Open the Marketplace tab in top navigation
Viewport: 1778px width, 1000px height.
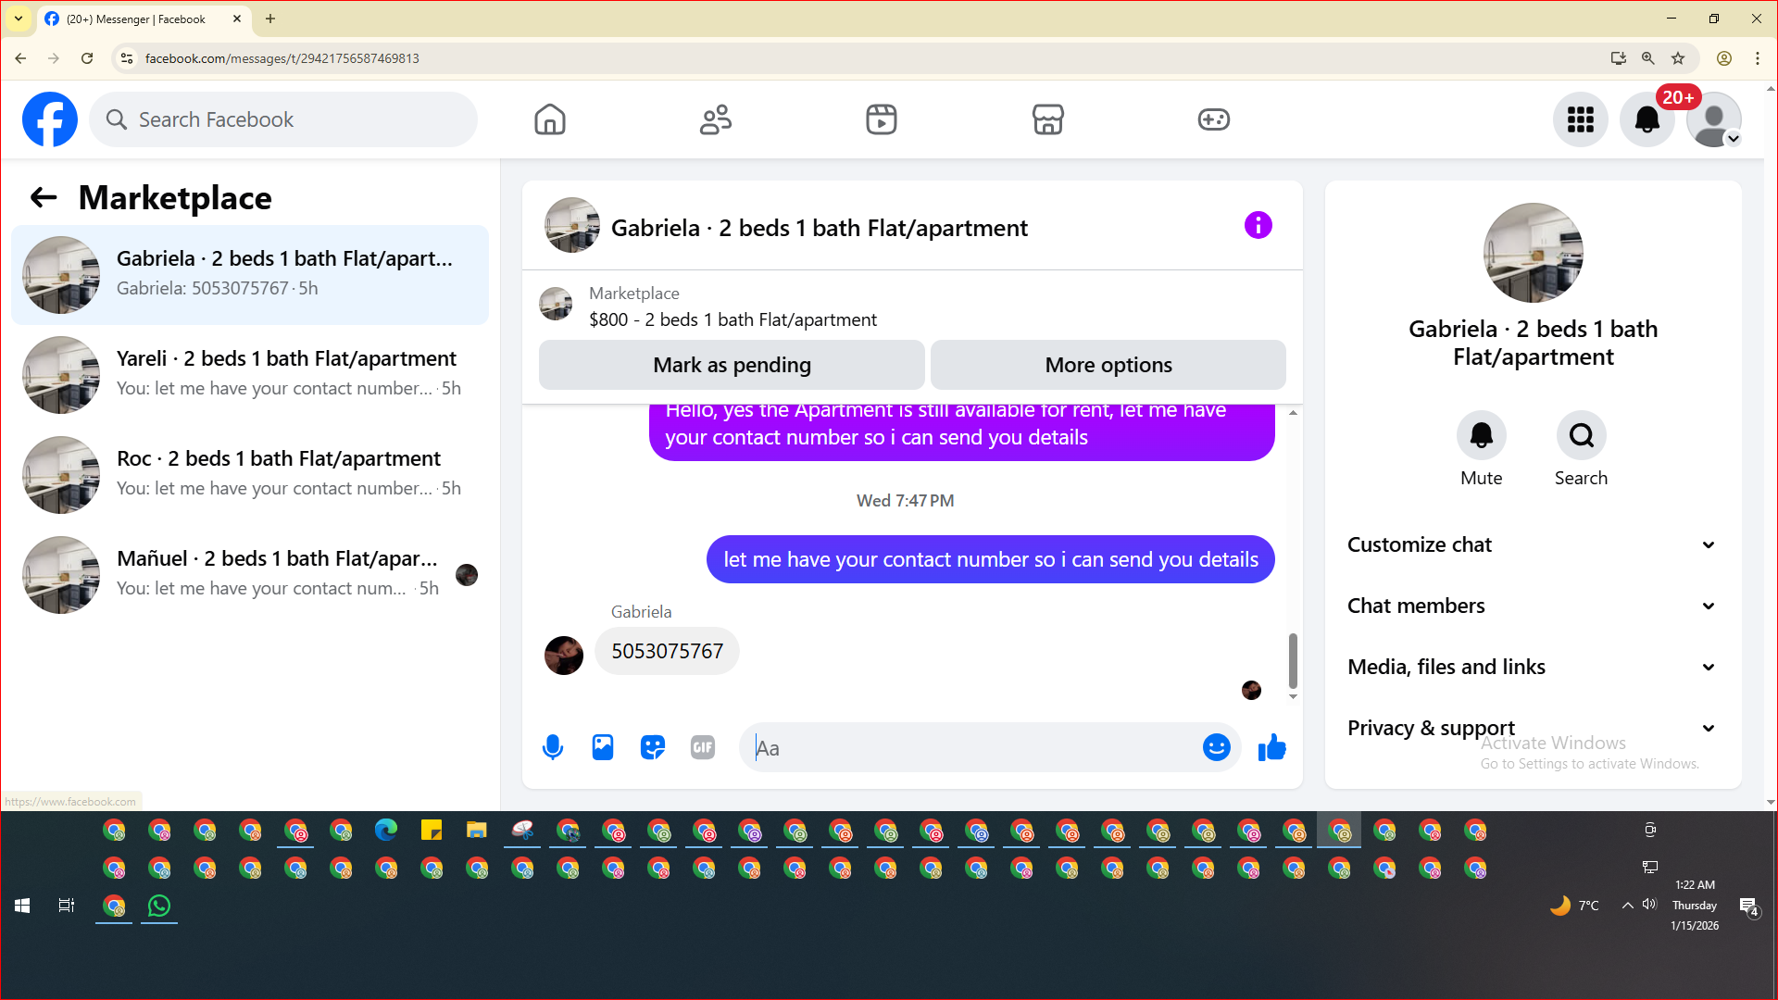[1047, 119]
